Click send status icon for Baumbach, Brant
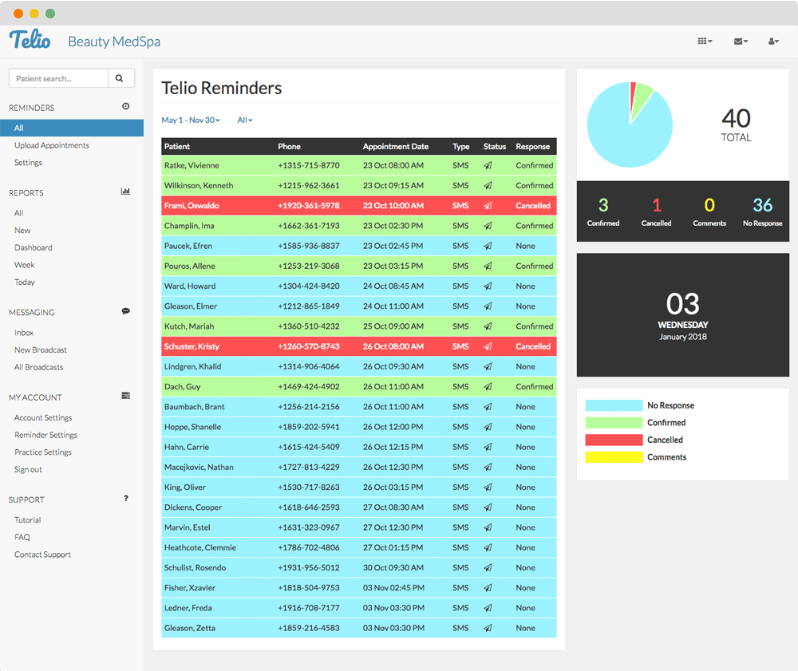This screenshot has height=671, width=798. pyautogui.click(x=488, y=407)
